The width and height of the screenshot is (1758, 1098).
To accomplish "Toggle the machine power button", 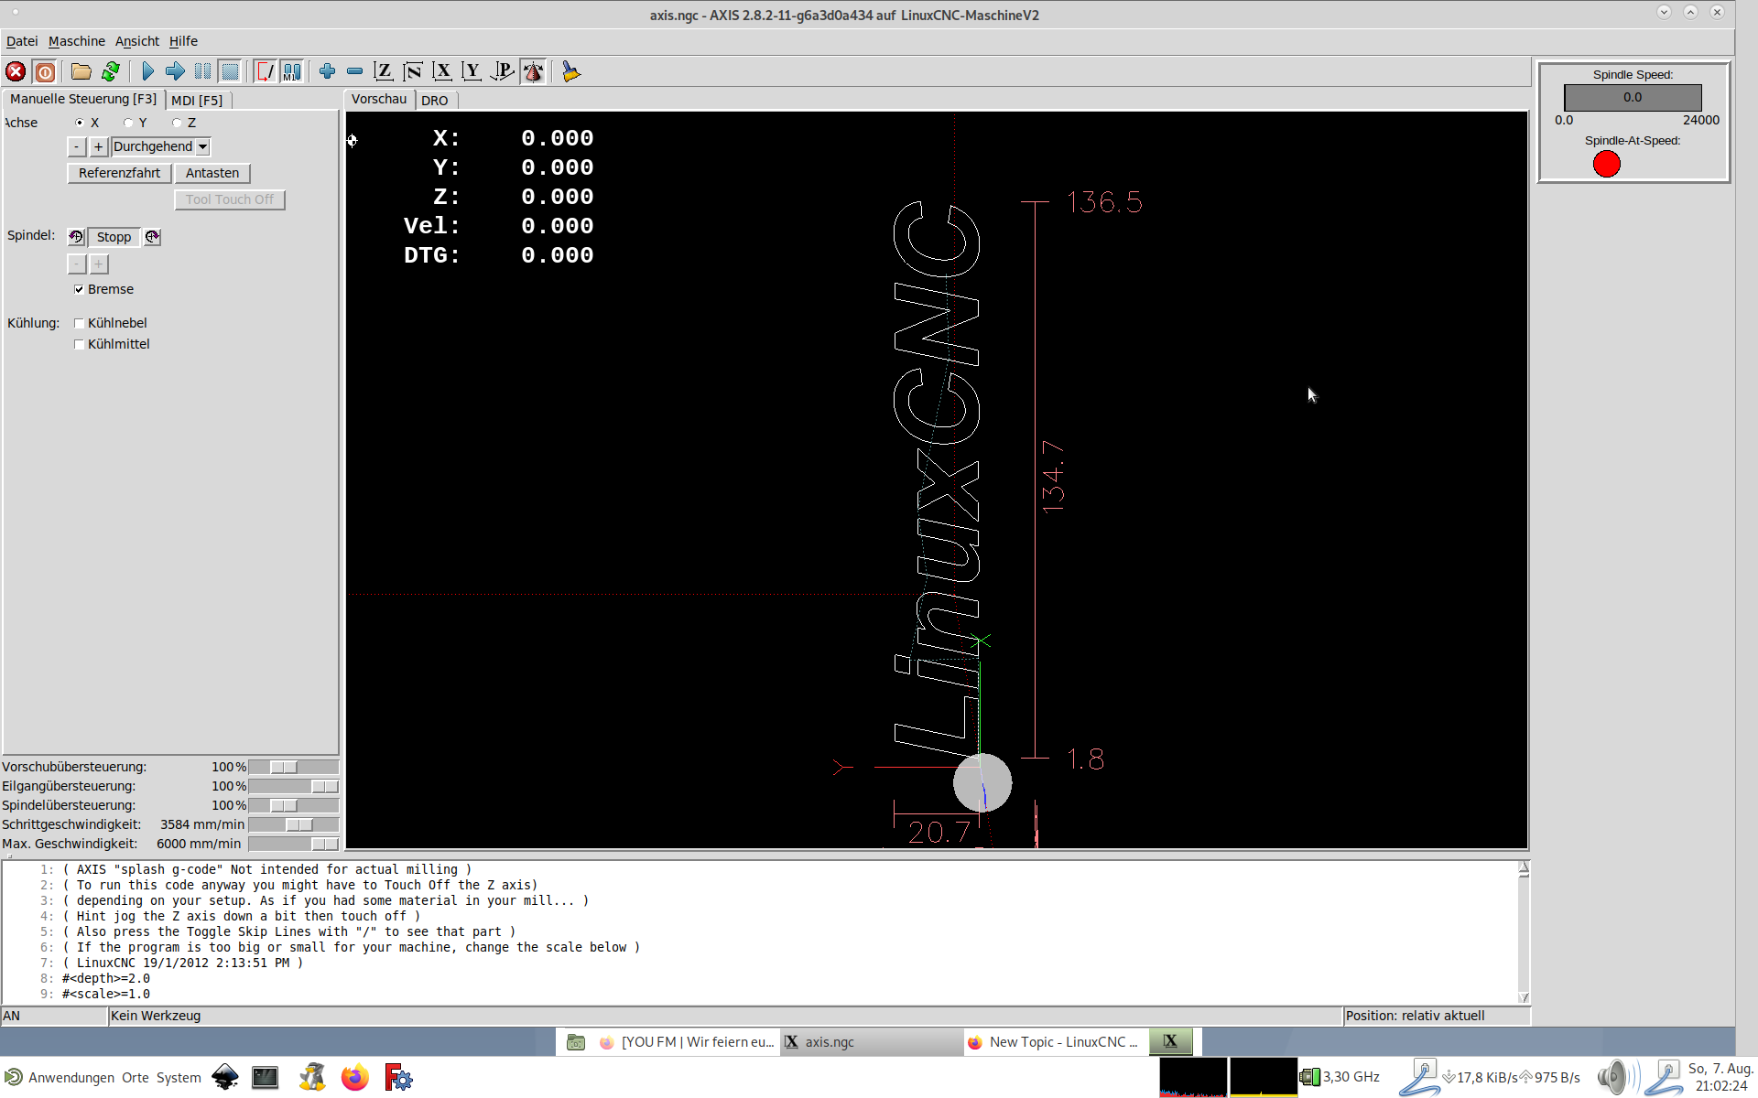I will pos(45,71).
